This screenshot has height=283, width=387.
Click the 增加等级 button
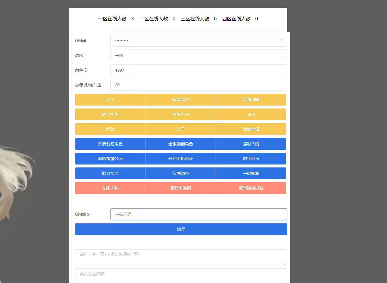pyautogui.click(x=251, y=129)
